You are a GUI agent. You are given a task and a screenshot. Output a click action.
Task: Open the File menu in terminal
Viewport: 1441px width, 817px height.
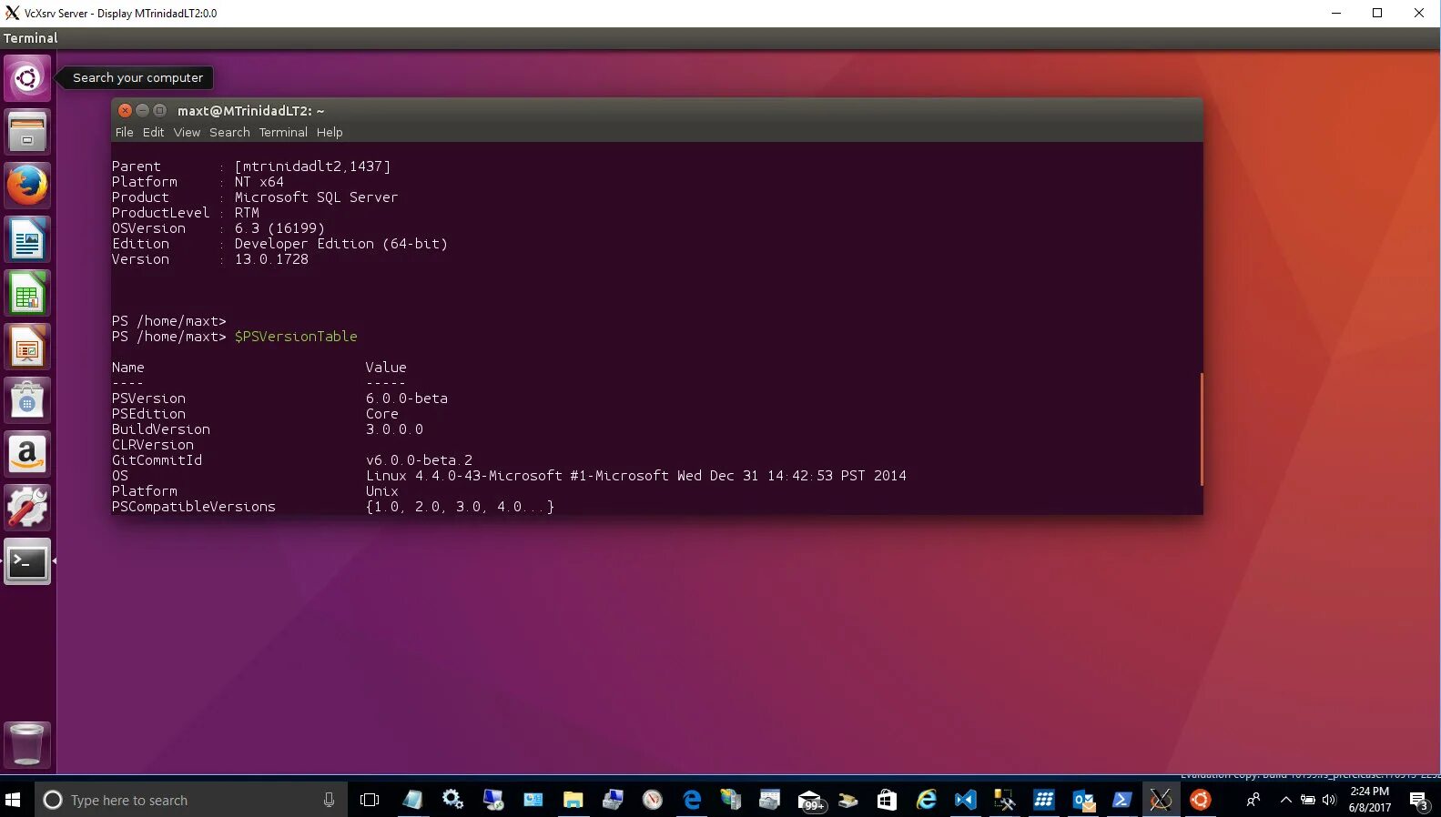click(x=125, y=132)
